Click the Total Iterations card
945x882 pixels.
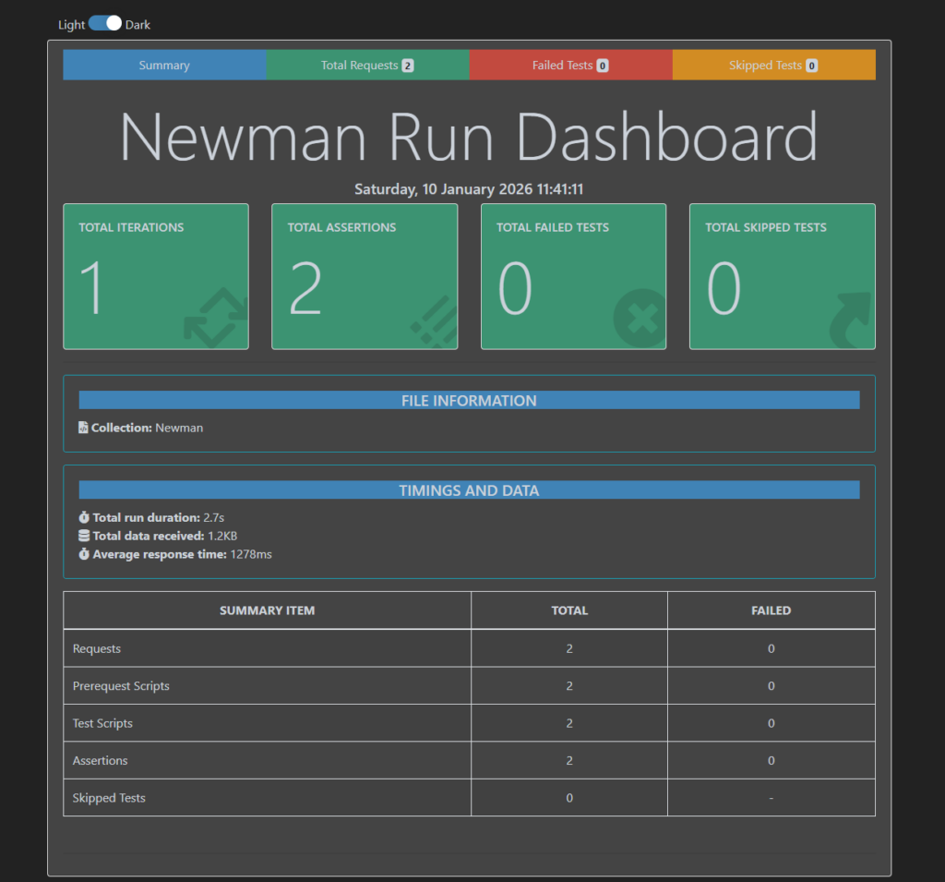[155, 276]
